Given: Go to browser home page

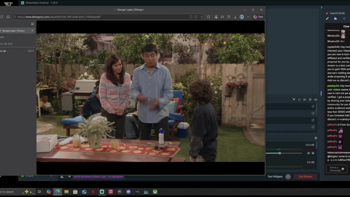Looking at the screenshot, I should pos(8,17).
